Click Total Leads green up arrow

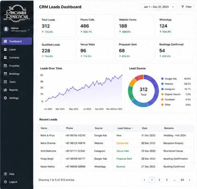43,32
